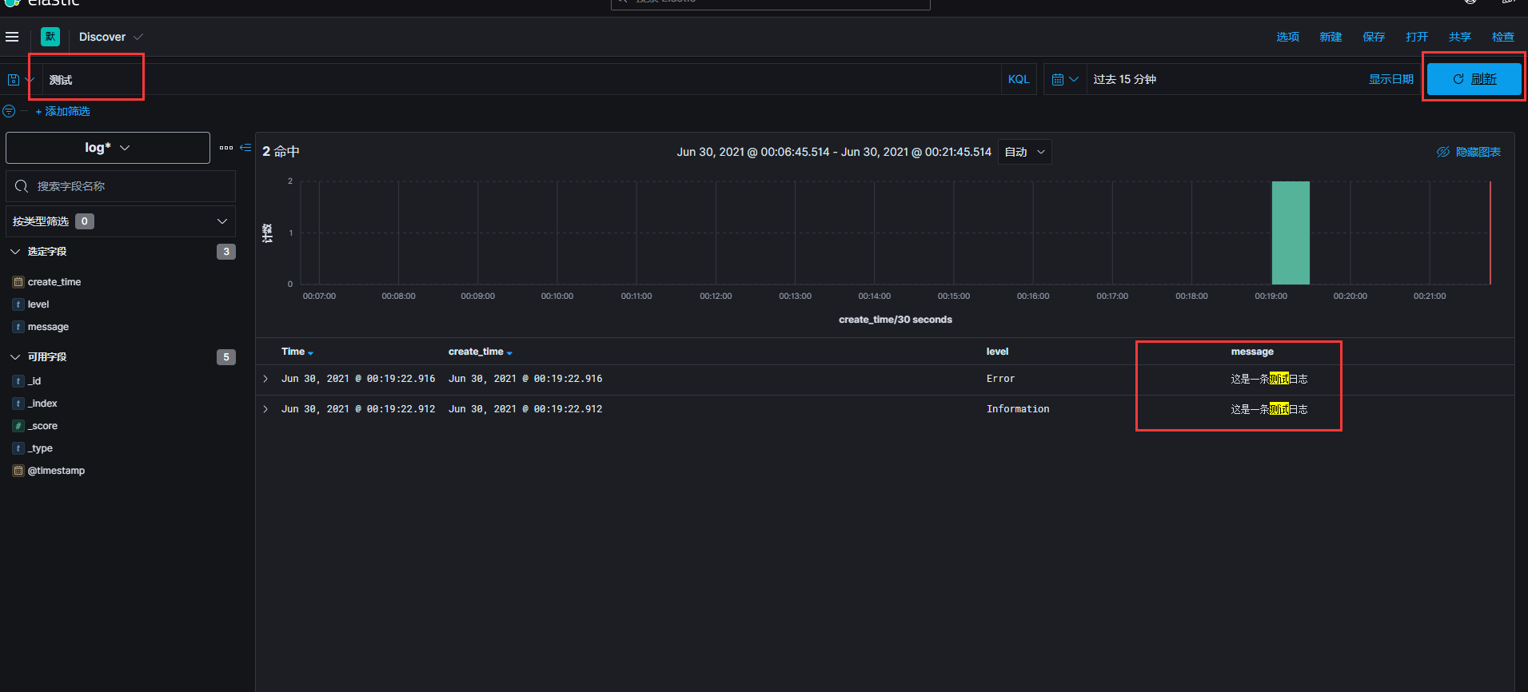
Task: Click 新建 in the top menu
Action: [x=1331, y=37]
